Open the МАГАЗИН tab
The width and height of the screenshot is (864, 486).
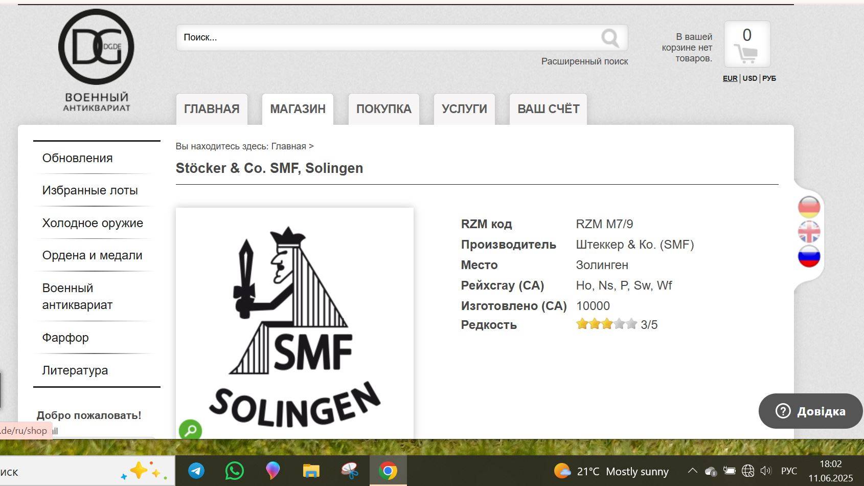pos(298,109)
